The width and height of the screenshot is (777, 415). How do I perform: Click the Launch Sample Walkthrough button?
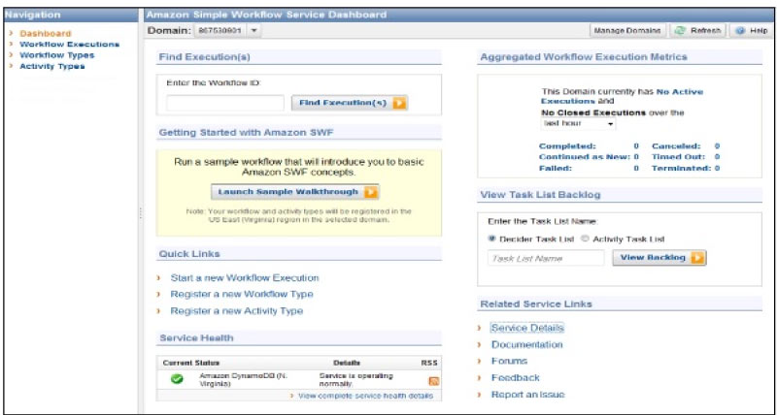click(295, 192)
